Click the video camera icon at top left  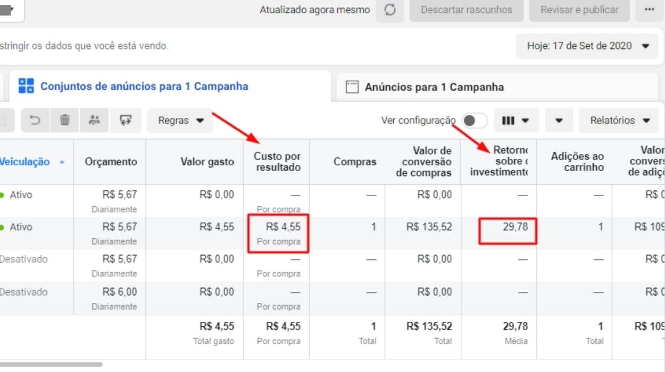(x=6, y=10)
